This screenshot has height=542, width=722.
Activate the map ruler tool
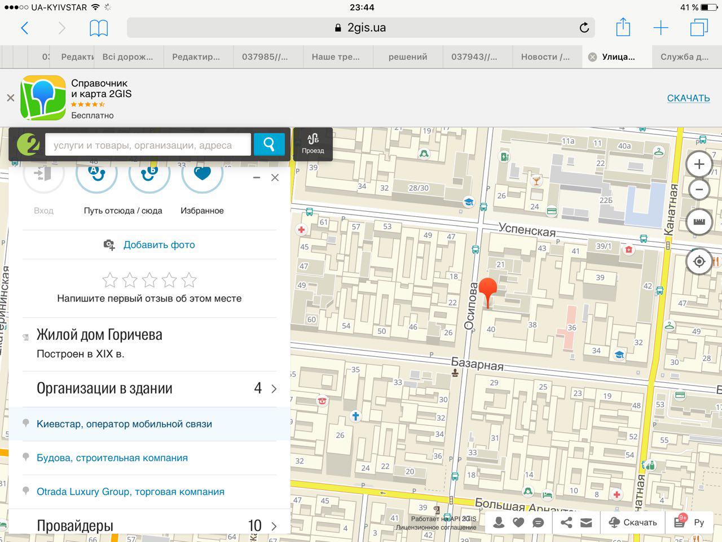pos(699,222)
